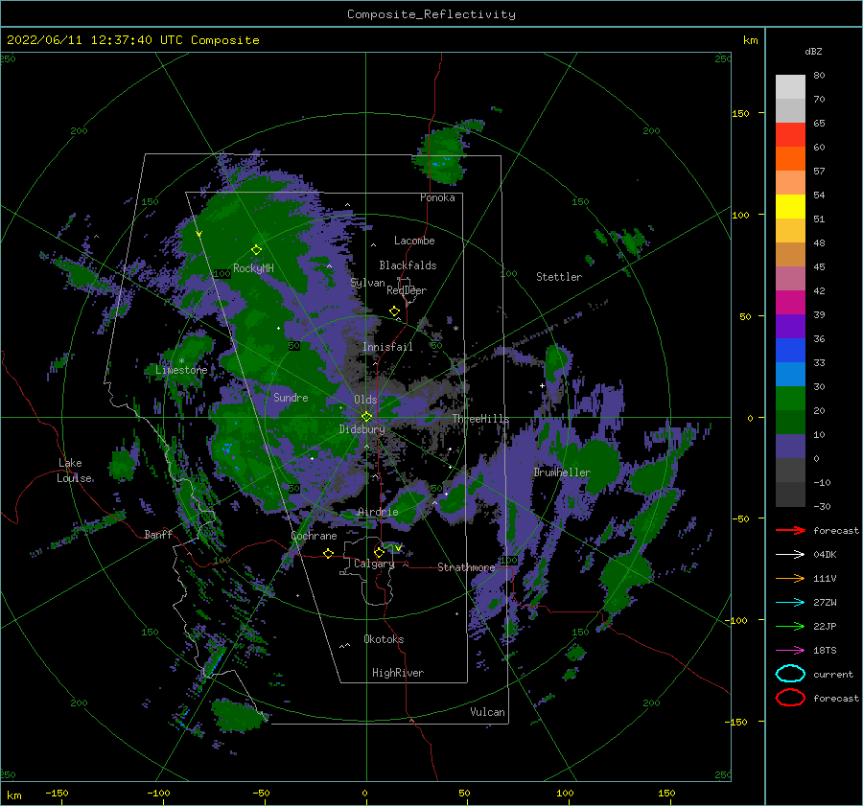Click the Stettler city label

click(559, 277)
